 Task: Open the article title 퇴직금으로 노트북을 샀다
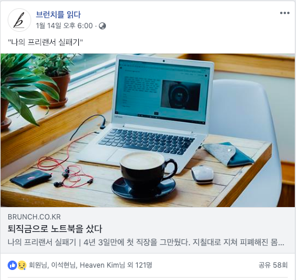click(55, 229)
